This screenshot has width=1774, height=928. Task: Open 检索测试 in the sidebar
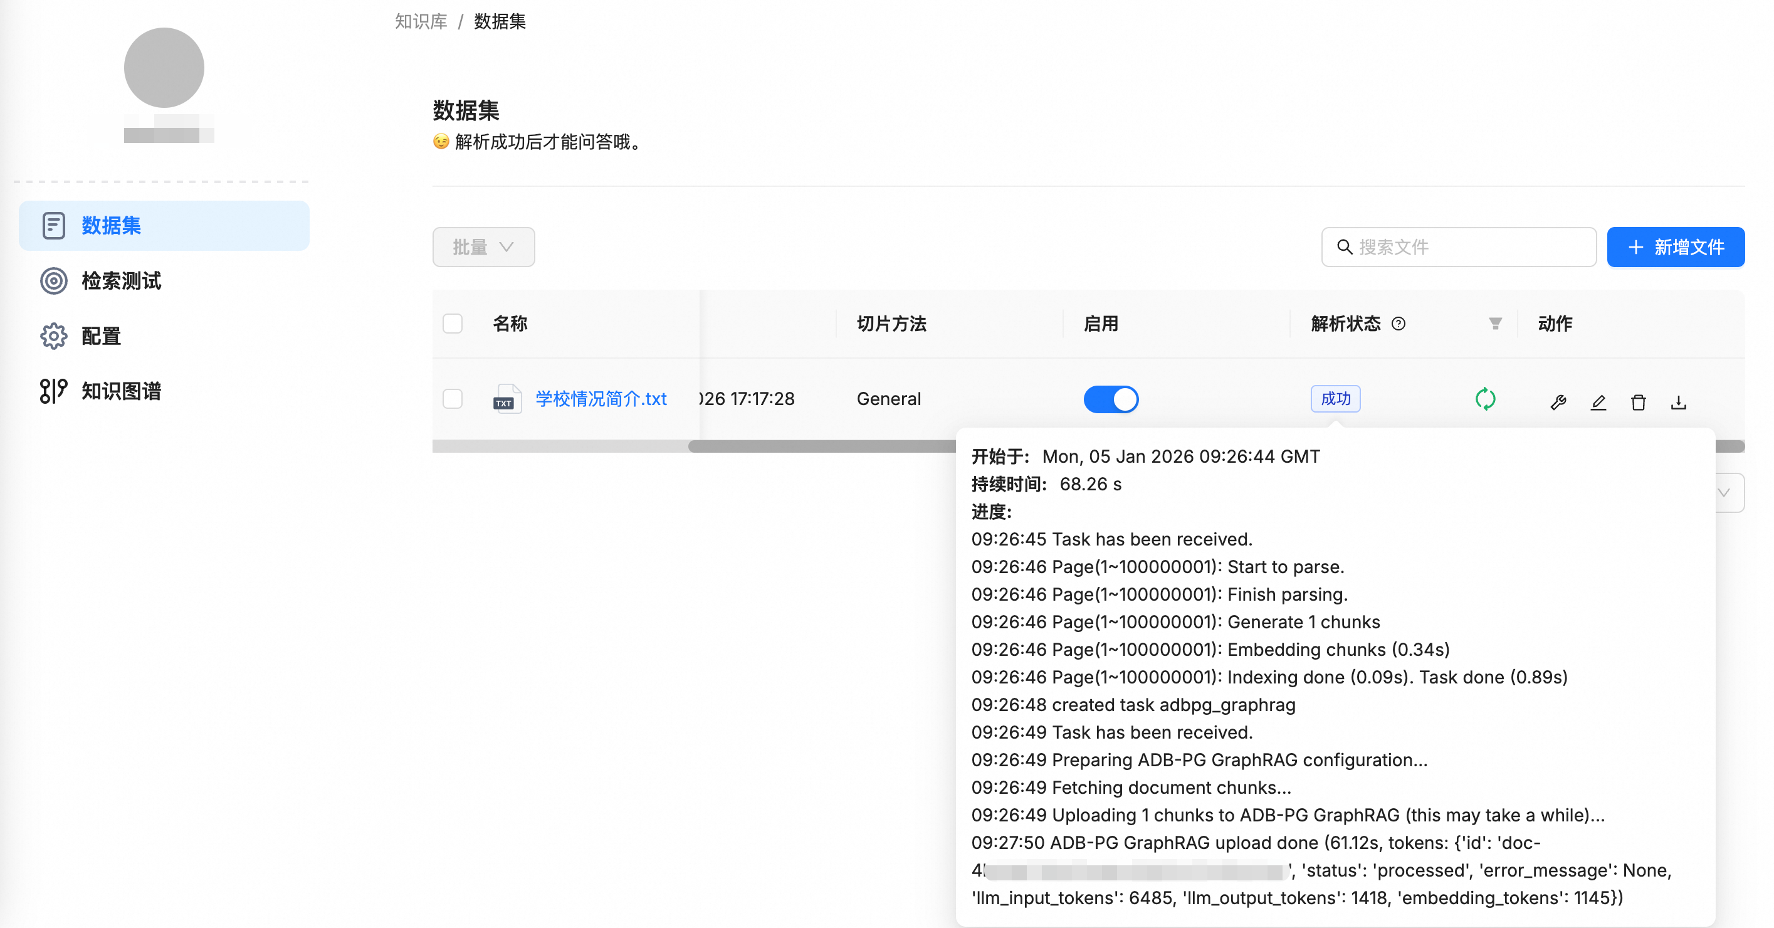[120, 281]
